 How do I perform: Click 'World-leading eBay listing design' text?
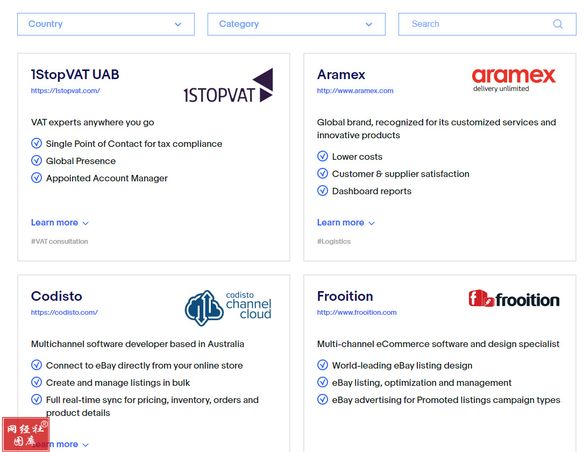pos(402,365)
